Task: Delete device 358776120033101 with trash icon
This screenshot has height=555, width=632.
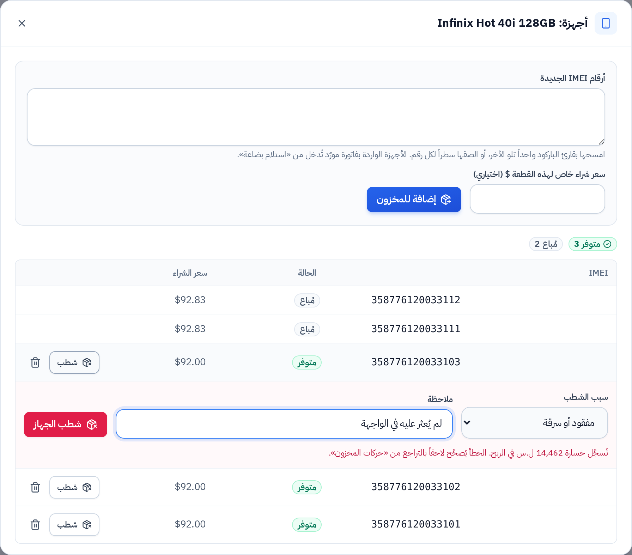Action: point(35,525)
